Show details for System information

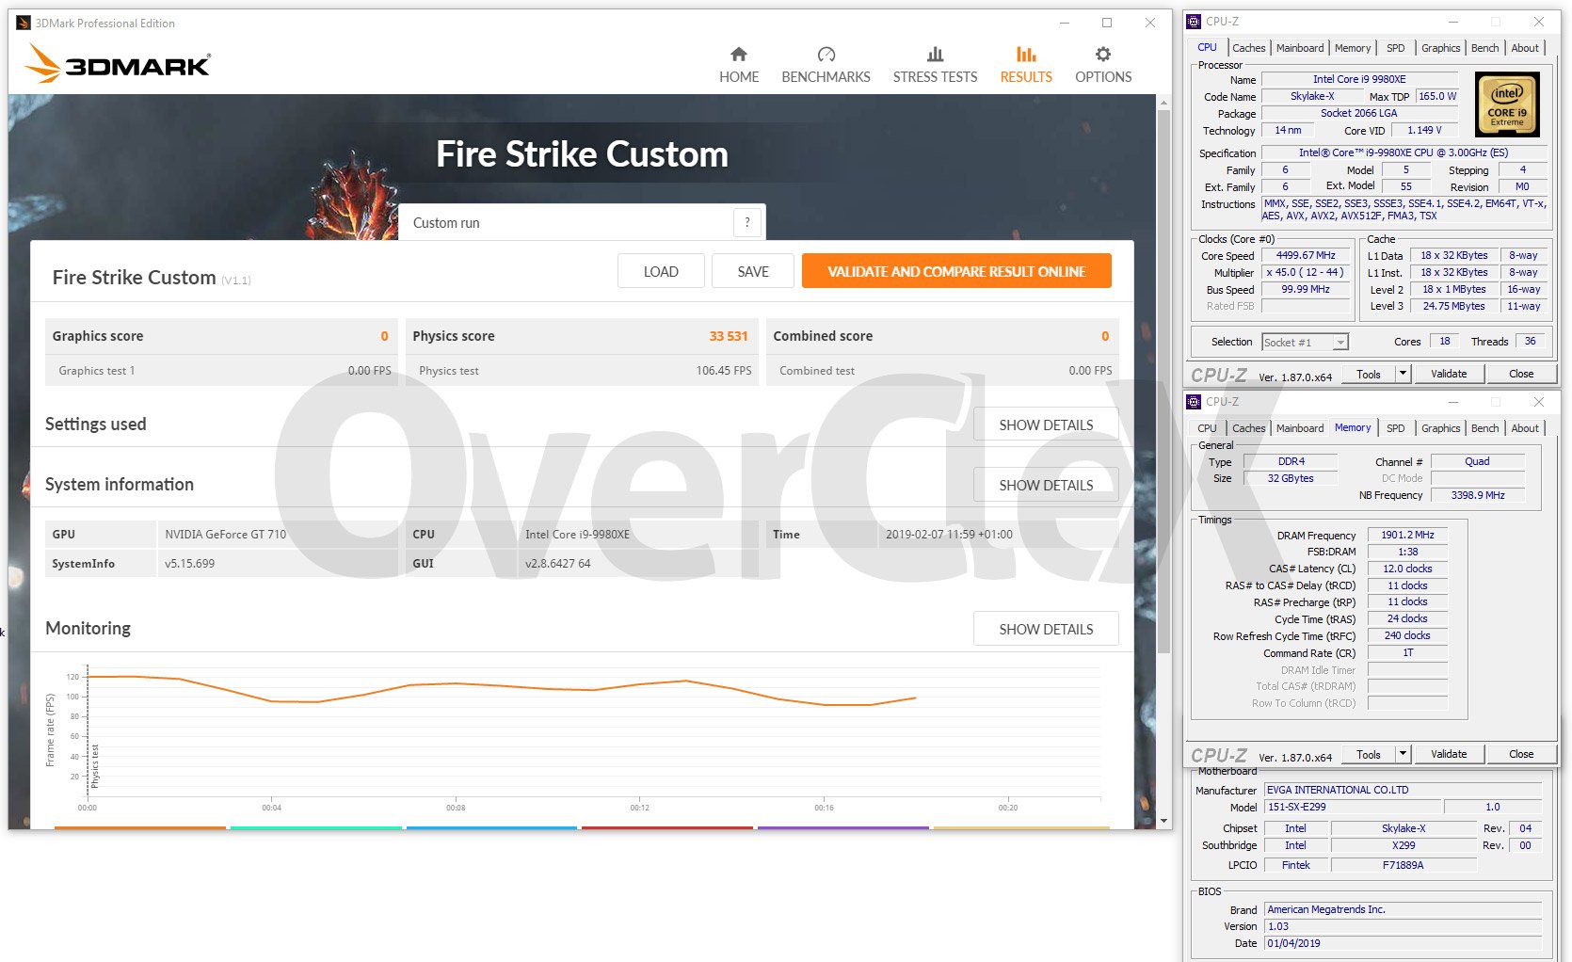1046,485
